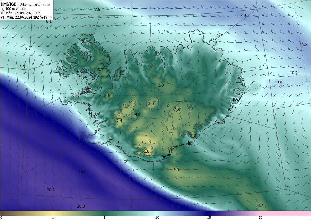
Task: Click the 8.1 value label
Action: click(x=49, y=21)
